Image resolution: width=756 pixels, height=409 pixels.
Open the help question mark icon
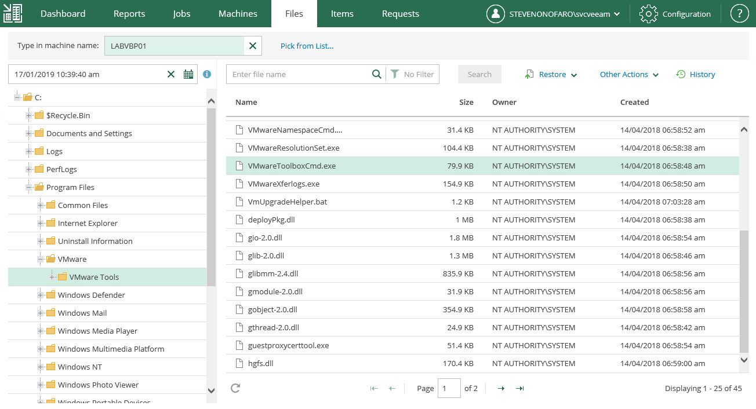[x=739, y=14]
